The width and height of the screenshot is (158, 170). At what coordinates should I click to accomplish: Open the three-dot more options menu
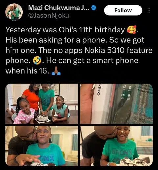[149, 10]
